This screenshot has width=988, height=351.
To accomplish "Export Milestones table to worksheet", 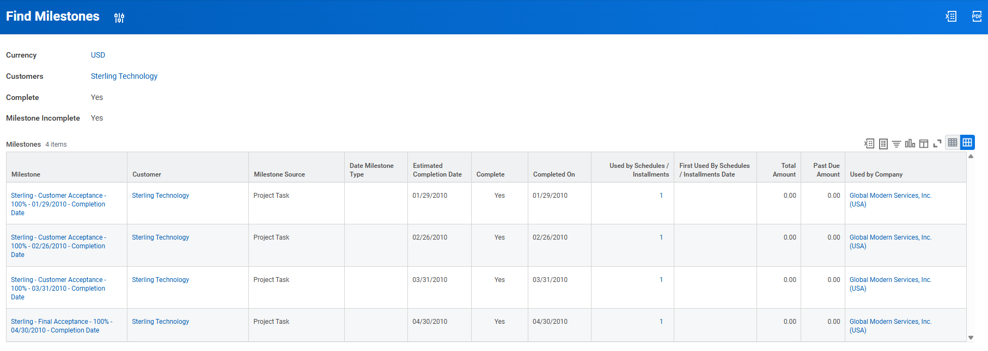I will point(883,143).
